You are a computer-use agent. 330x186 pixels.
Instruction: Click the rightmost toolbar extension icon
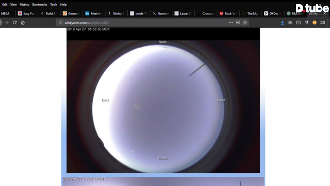point(323,23)
